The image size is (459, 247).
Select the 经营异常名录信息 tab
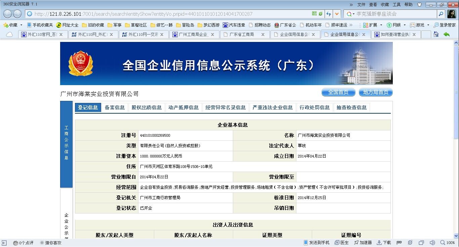(225, 108)
